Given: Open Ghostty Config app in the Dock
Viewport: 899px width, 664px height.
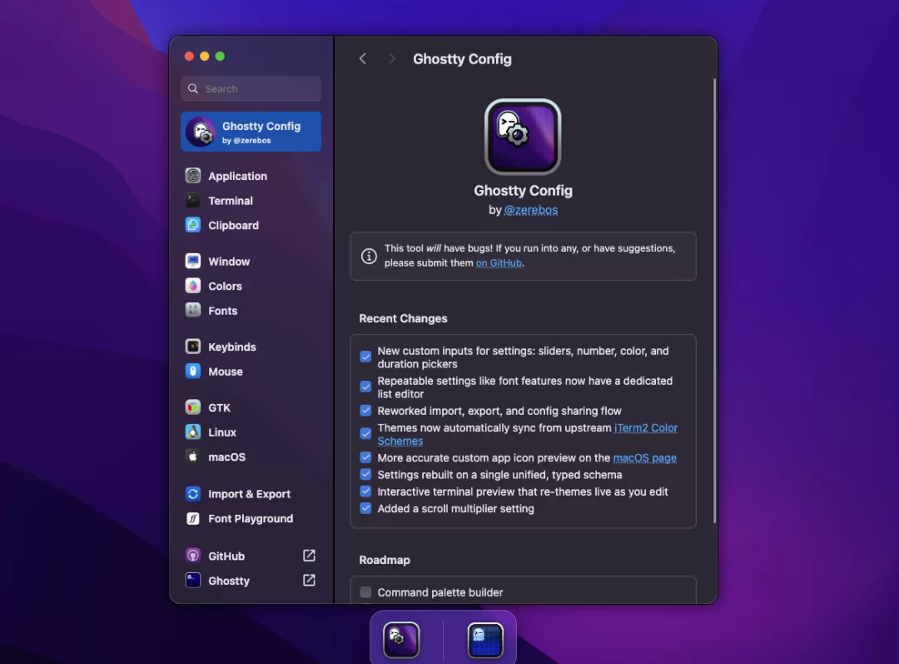Looking at the screenshot, I should click(x=401, y=639).
